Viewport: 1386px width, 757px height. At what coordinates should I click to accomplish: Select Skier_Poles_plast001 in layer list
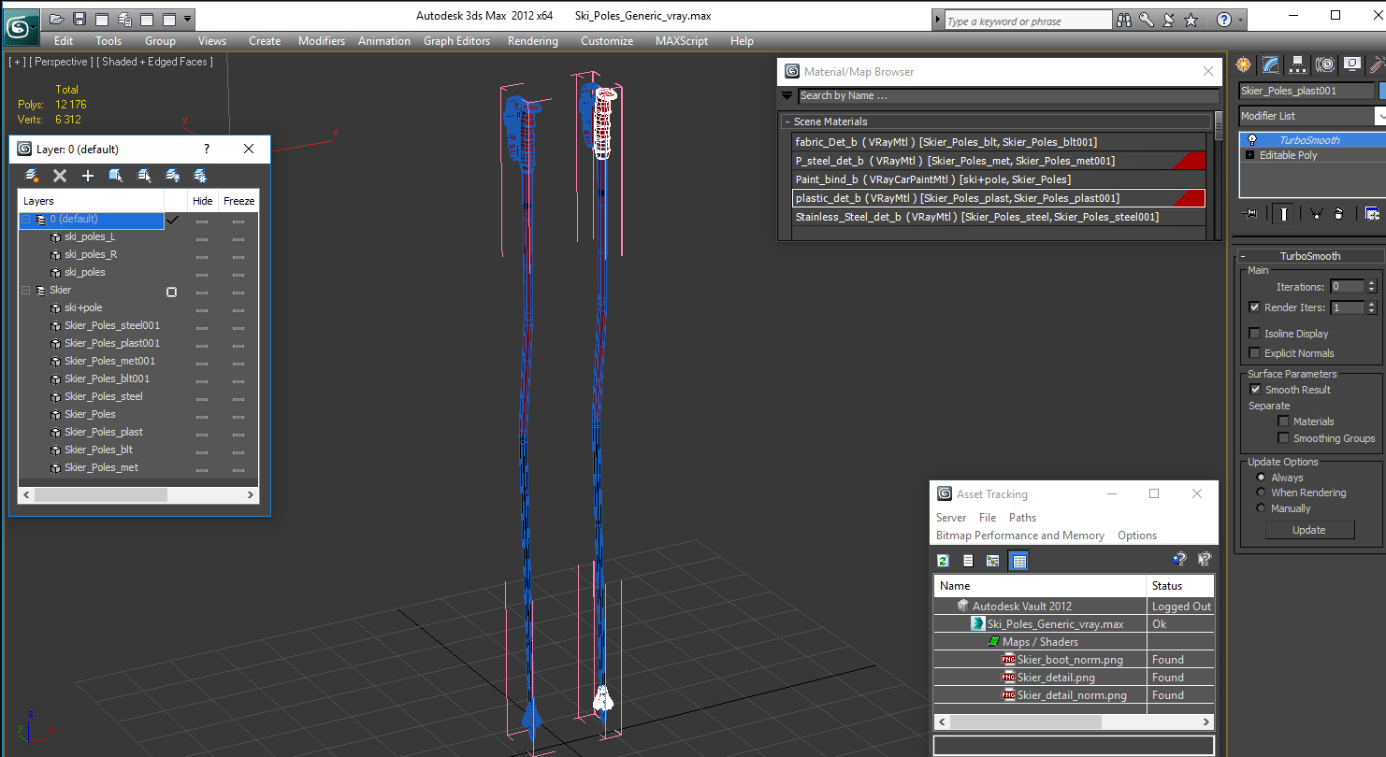112,343
